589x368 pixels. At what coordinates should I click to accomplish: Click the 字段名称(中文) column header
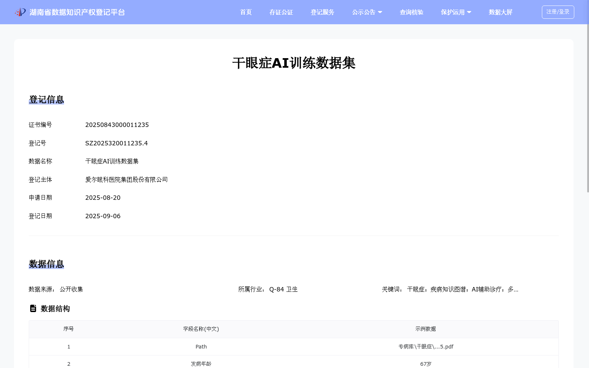pyautogui.click(x=201, y=329)
